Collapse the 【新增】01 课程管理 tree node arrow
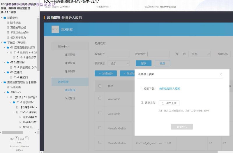This screenshot has width=233, height=153. [x=8, y=97]
